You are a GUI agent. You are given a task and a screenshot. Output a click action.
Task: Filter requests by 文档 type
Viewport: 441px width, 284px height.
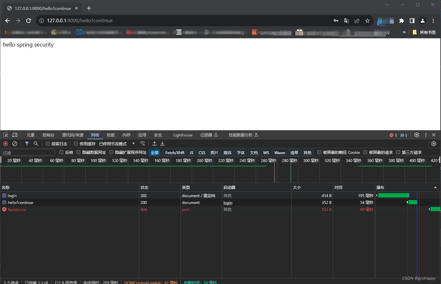254,152
